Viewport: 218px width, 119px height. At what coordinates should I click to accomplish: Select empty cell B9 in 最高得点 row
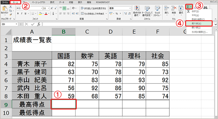[64, 104]
